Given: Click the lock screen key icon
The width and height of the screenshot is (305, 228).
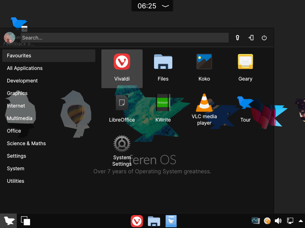Looking at the screenshot, I should pos(237,38).
